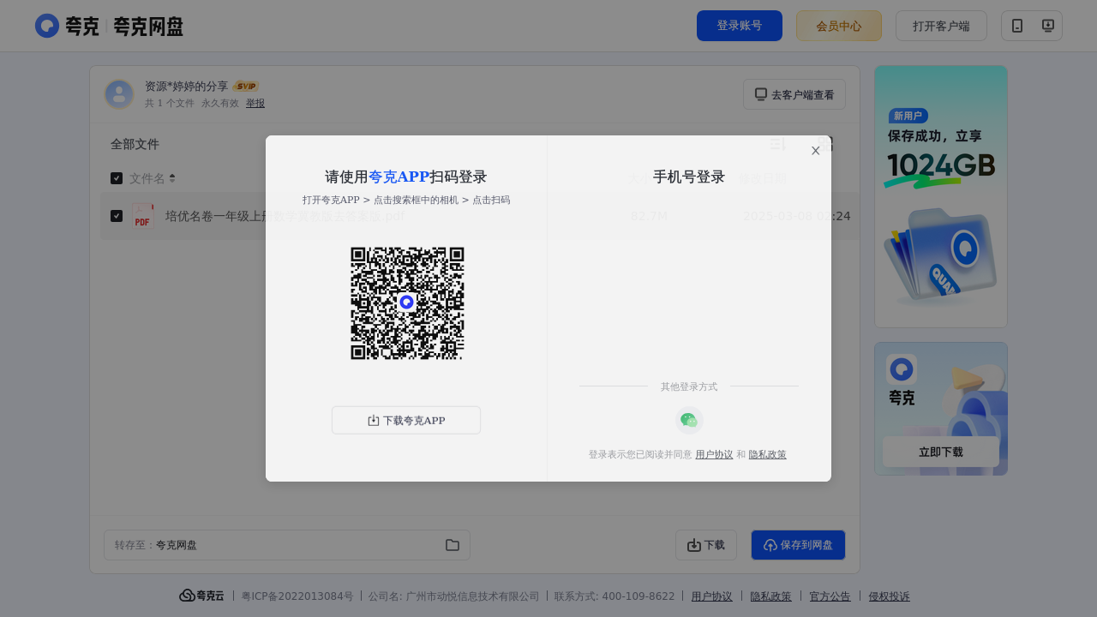
Task: Click the PDF file type icon
Action: (143, 216)
